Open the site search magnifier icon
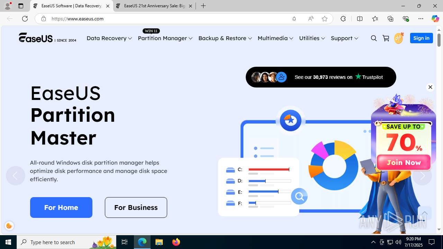443x249 pixels. tap(374, 38)
